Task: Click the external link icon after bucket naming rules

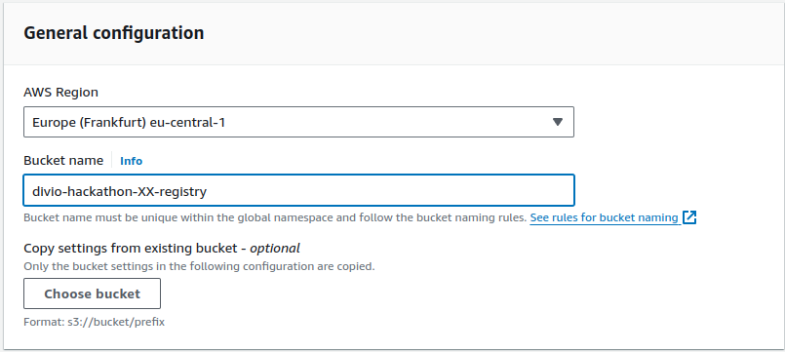Action: click(x=689, y=217)
